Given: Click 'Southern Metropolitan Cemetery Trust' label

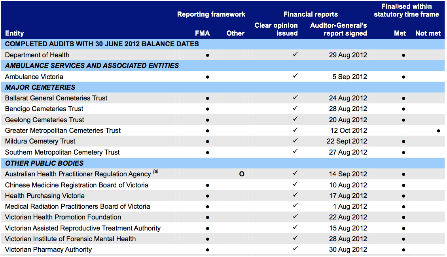Looking at the screenshot, I should coord(62,152).
